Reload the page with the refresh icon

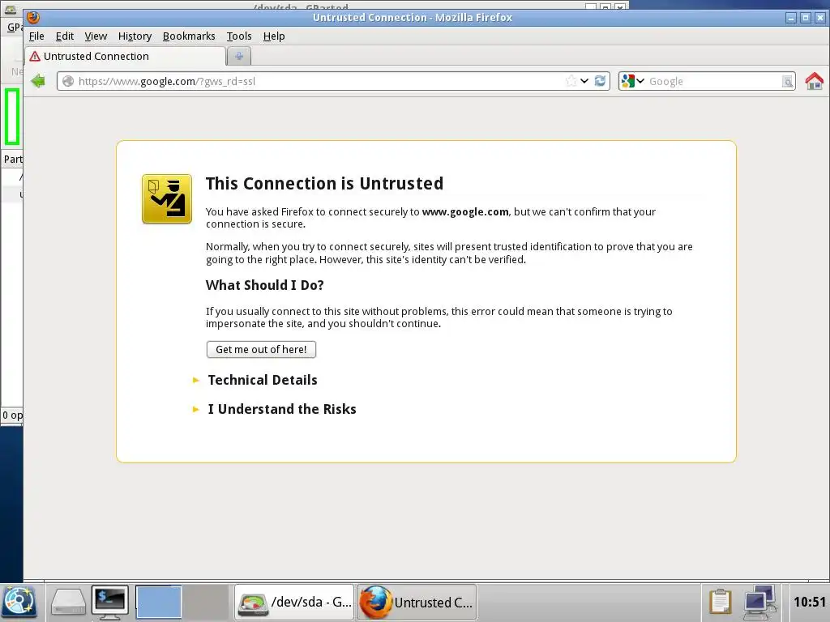coord(600,81)
